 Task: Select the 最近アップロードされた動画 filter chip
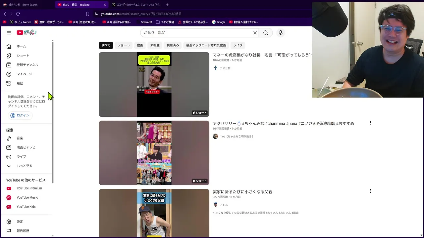tap(206, 45)
